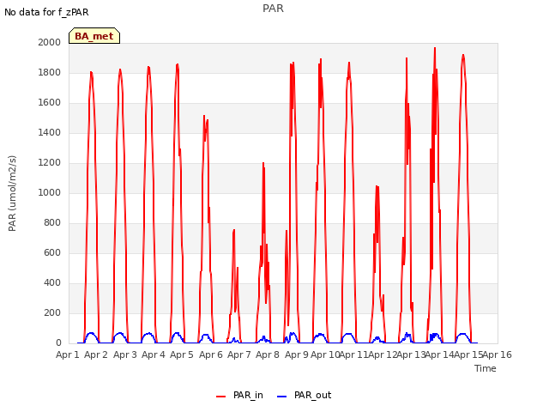Click the 1600 y-axis tick label

tap(50, 103)
